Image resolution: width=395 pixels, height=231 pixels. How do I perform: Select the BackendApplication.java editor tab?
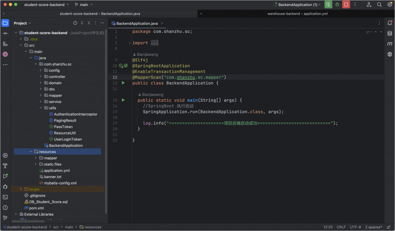pyautogui.click(x=134, y=23)
